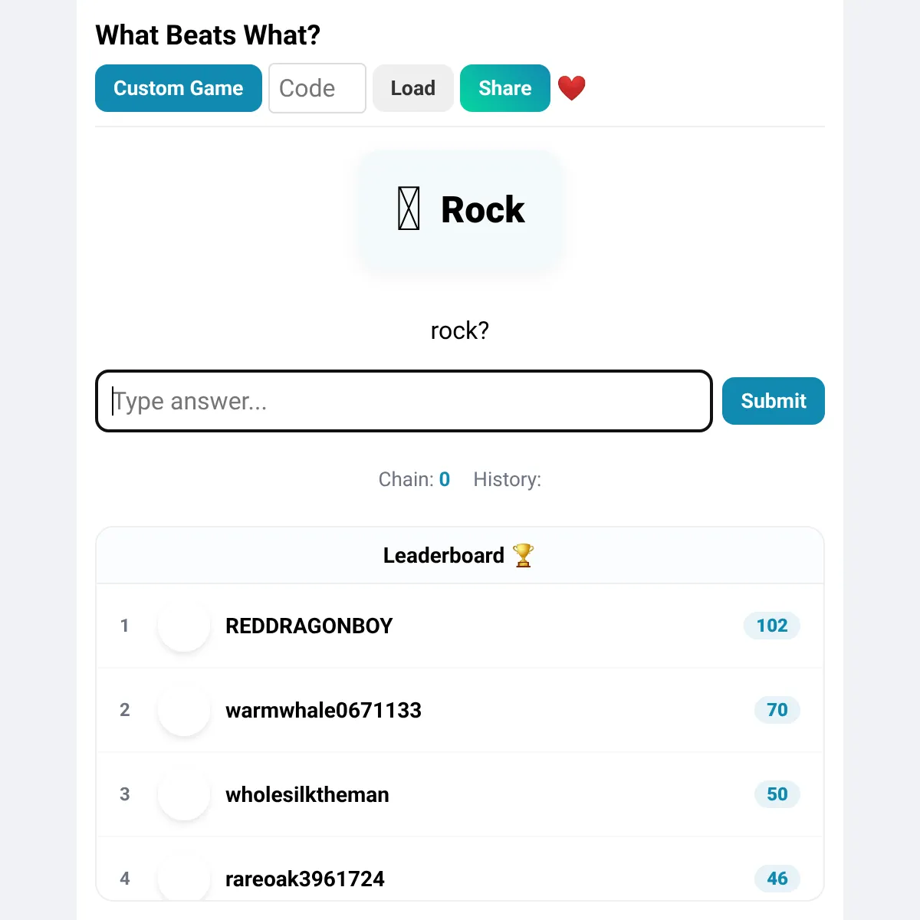This screenshot has width=920, height=920.
Task: Focus the Code input field
Action: (x=317, y=88)
